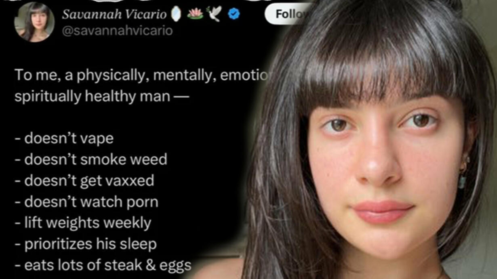Follow the account with the Follow button
The width and height of the screenshot is (497, 279).
[289, 14]
